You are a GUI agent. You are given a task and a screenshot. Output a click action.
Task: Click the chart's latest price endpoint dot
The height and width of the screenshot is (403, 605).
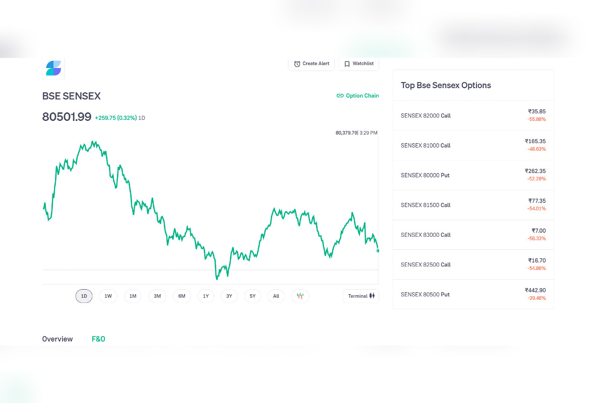(378, 250)
